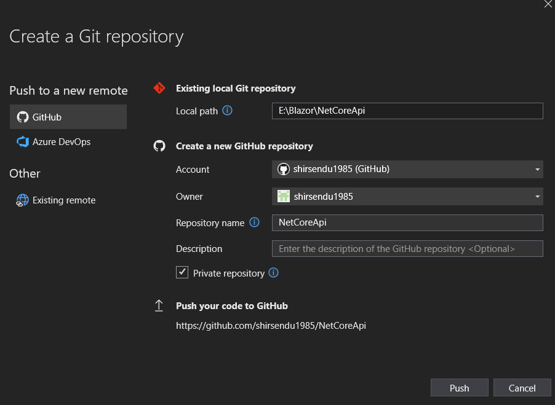Click the Existing remote globe icon
This screenshot has height=405, width=555.
[x=22, y=200]
